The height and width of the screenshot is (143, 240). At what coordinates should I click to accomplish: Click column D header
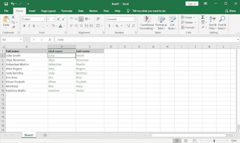click(x=111, y=47)
